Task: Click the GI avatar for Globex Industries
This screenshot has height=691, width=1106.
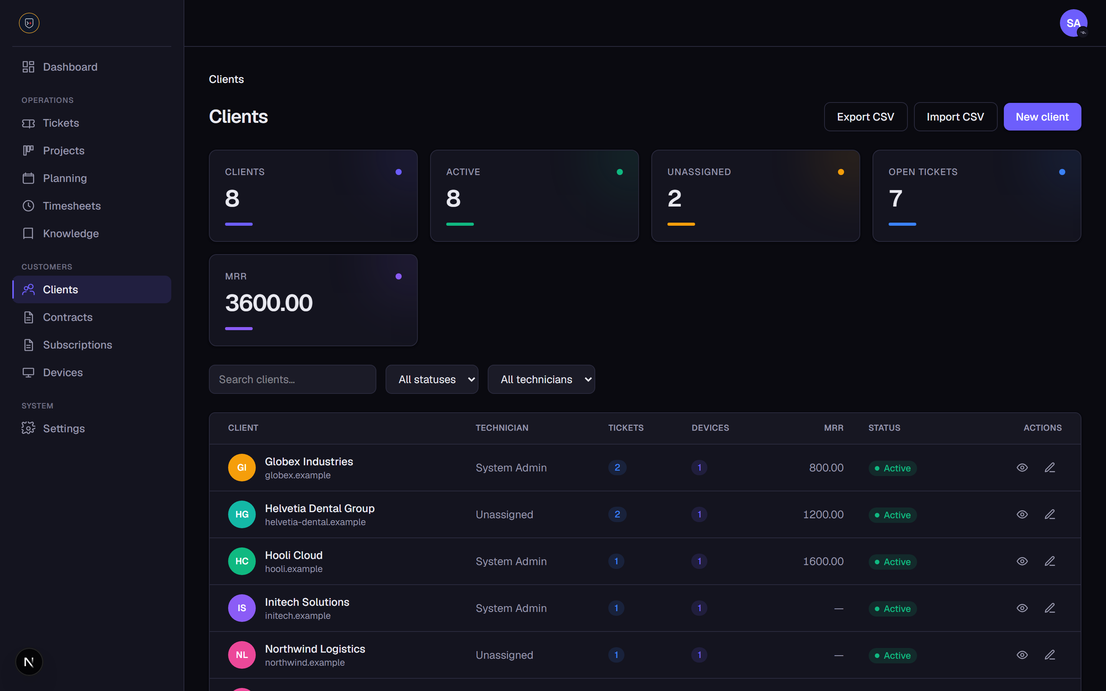Action: (x=242, y=468)
